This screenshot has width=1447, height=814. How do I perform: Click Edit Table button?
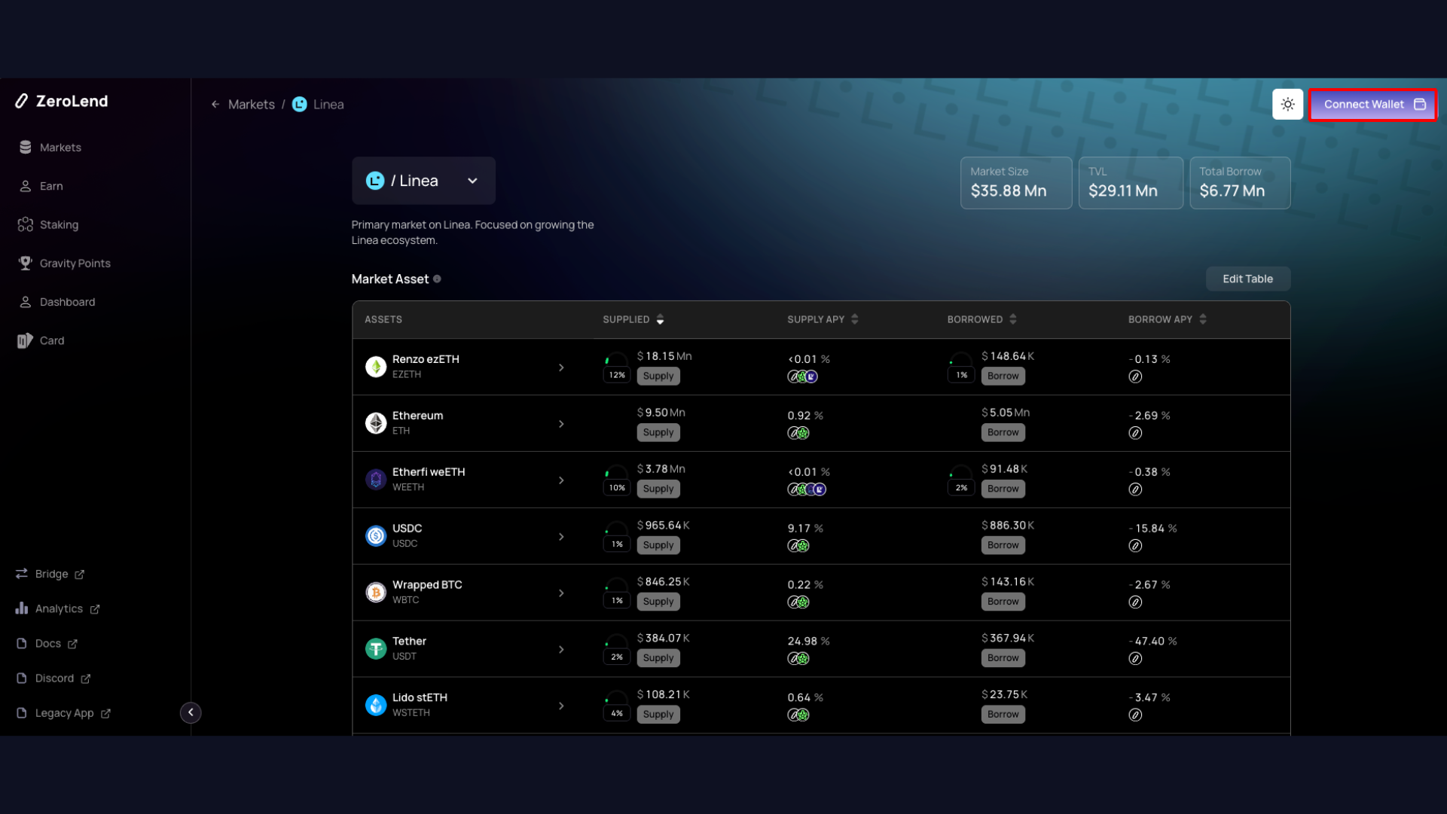1247,279
